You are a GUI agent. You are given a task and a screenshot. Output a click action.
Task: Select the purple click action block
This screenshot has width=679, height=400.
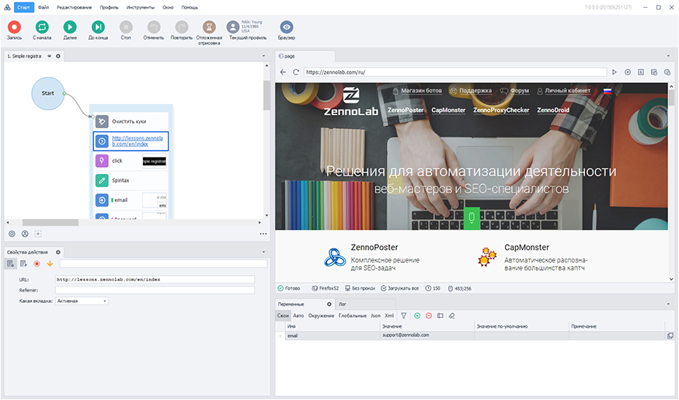pyautogui.click(x=131, y=161)
